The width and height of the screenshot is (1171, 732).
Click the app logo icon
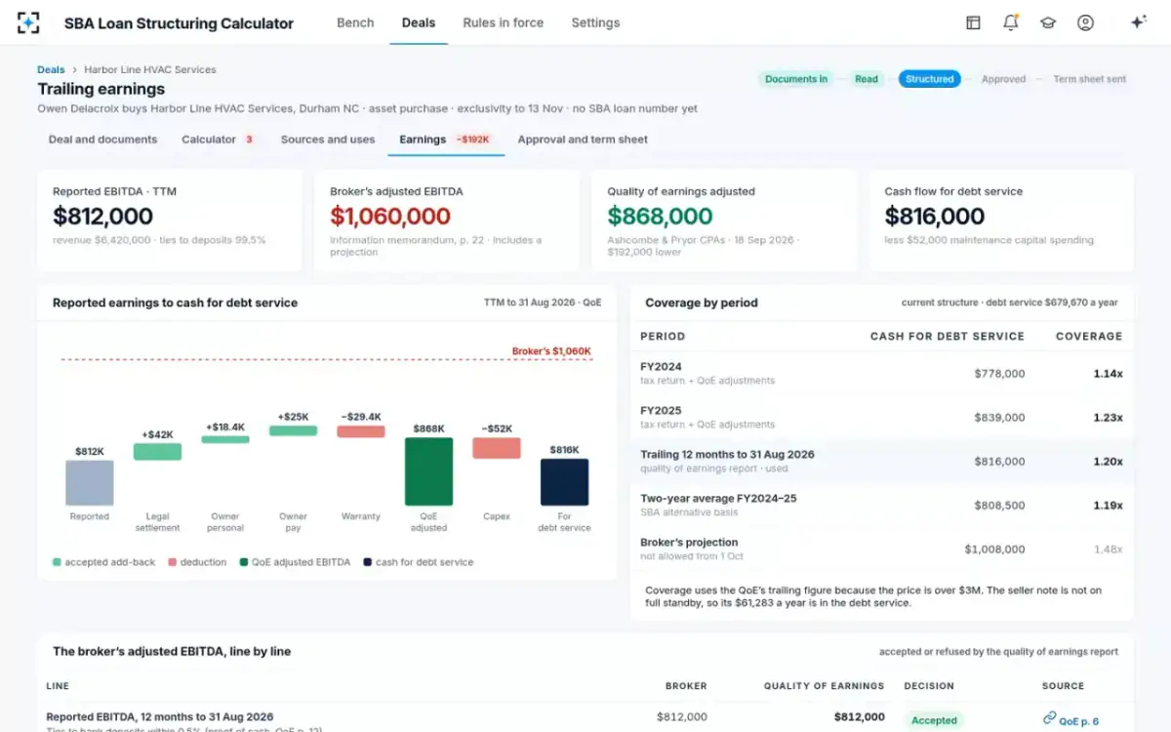[x=28, y=22]
